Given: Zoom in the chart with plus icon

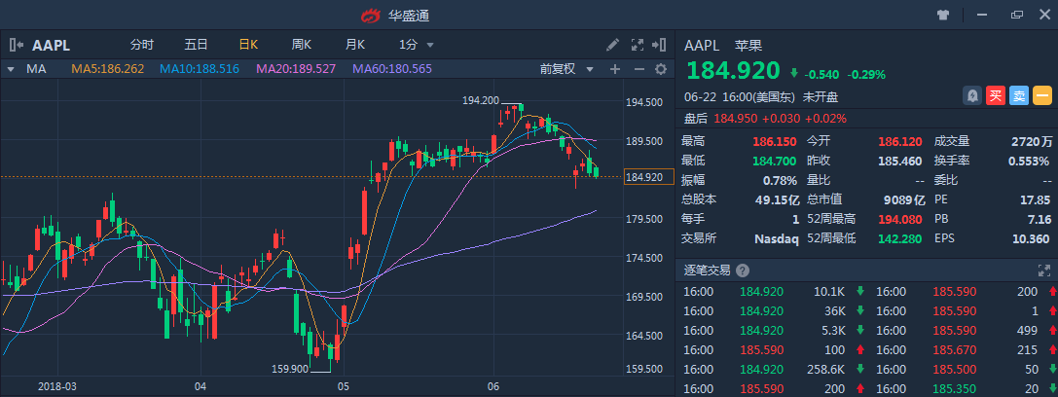Looking at the screenshot, I should (615, 69).
